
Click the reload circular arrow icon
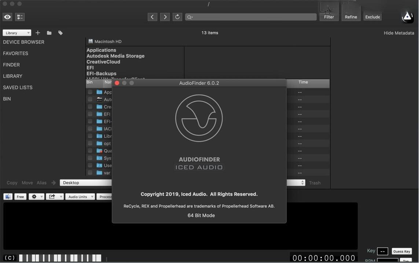177,17
